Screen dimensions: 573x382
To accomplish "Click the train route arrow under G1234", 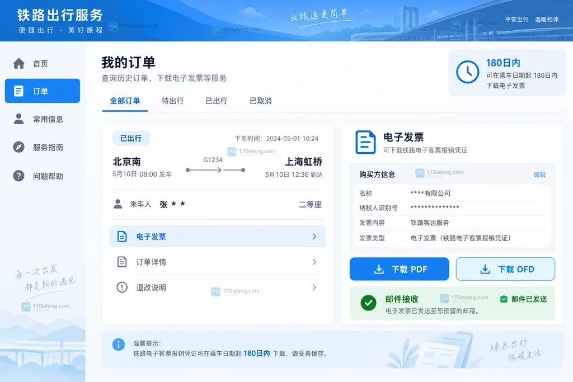I will coord(215,170).
